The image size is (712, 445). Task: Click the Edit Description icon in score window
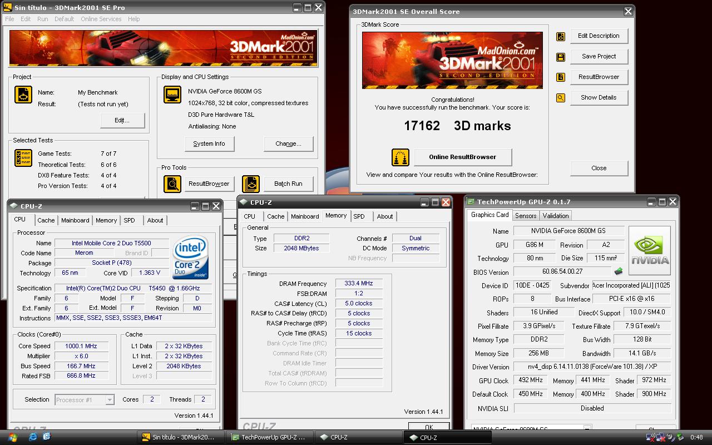coord(561,36)
